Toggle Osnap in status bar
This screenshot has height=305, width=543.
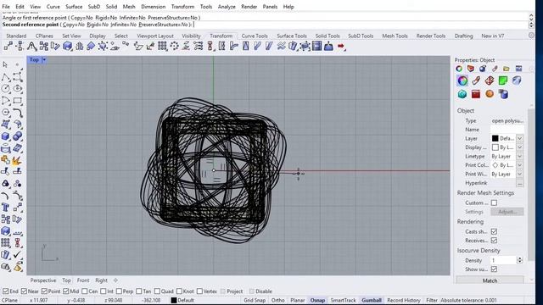(x=317, y=300)
